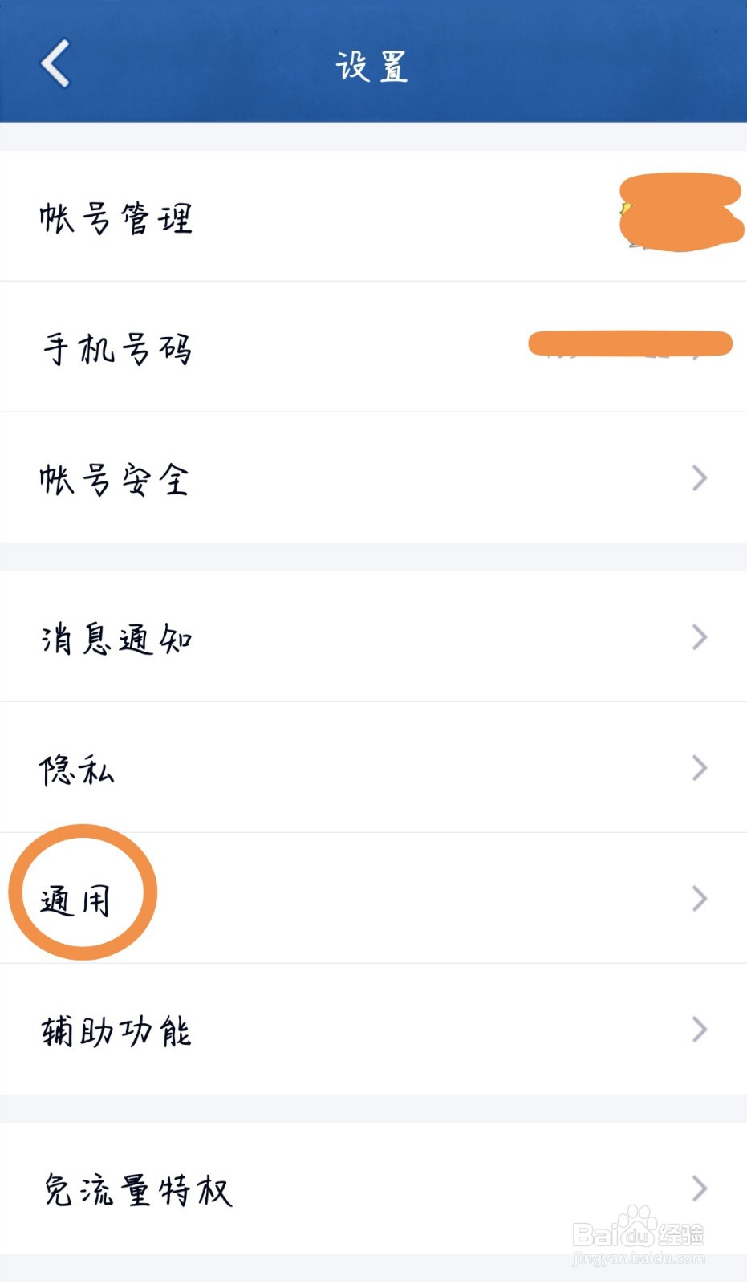Click the jingyan.baidu.com watermark text

(x=639, y=1259)
